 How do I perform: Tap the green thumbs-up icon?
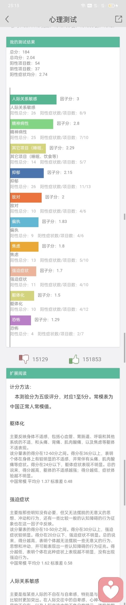[74, 359]
